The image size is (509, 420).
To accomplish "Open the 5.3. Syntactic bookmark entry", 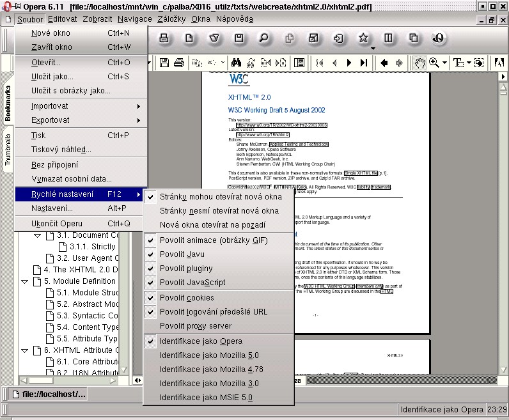I will (82, 316).
